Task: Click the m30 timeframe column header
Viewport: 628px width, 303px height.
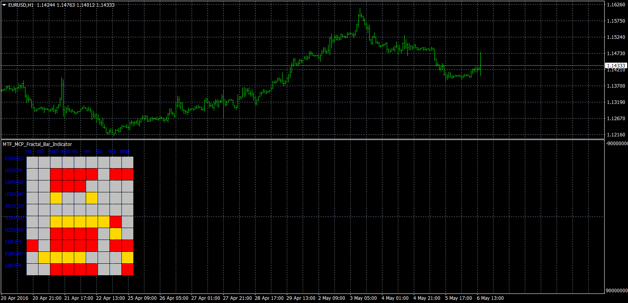Action: pyautogui.click(x=66, y=151)
